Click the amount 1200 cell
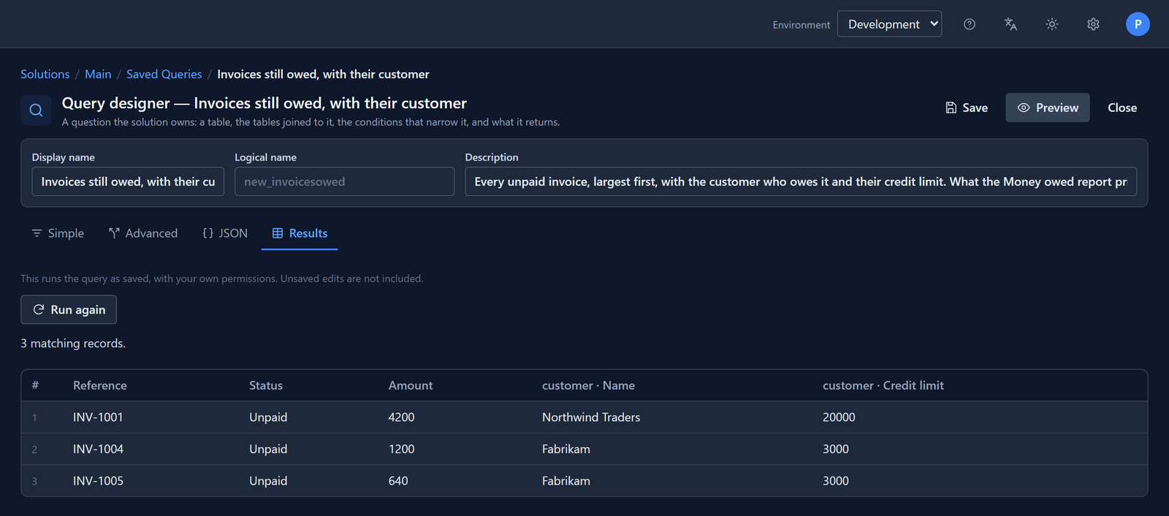Image resolution: width=1169 pixels, height=516 pixels. [x=401, y=449]
